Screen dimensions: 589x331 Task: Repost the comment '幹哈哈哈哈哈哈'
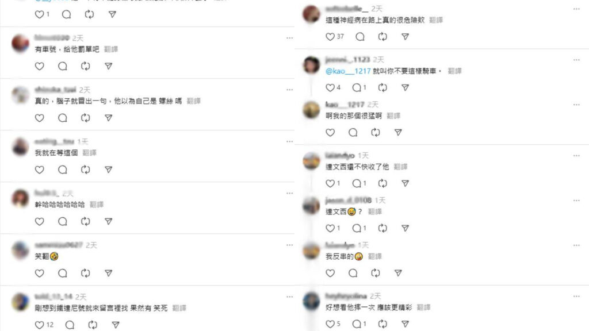pos(85,221)
